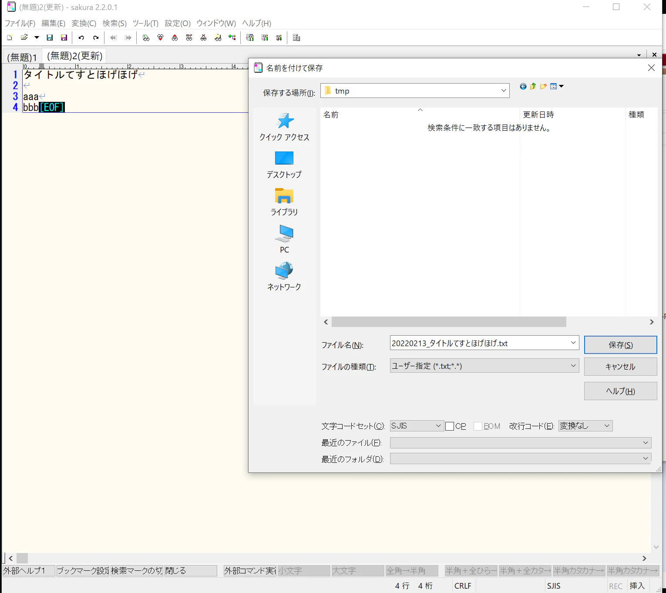
Task: Click the Find Previous up-arrow icon
Action: click(175, 38)
